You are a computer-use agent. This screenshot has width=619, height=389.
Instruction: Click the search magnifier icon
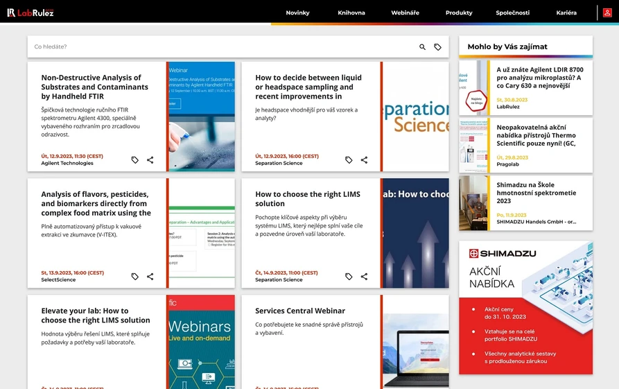[422, 47]
